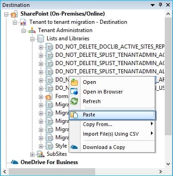
Task: Select the Tenant Administration tree label
Action: pos(65,30)
